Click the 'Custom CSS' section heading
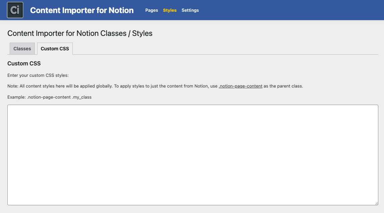The width and height of the screenshot is (384, 213). coord(24,63)
